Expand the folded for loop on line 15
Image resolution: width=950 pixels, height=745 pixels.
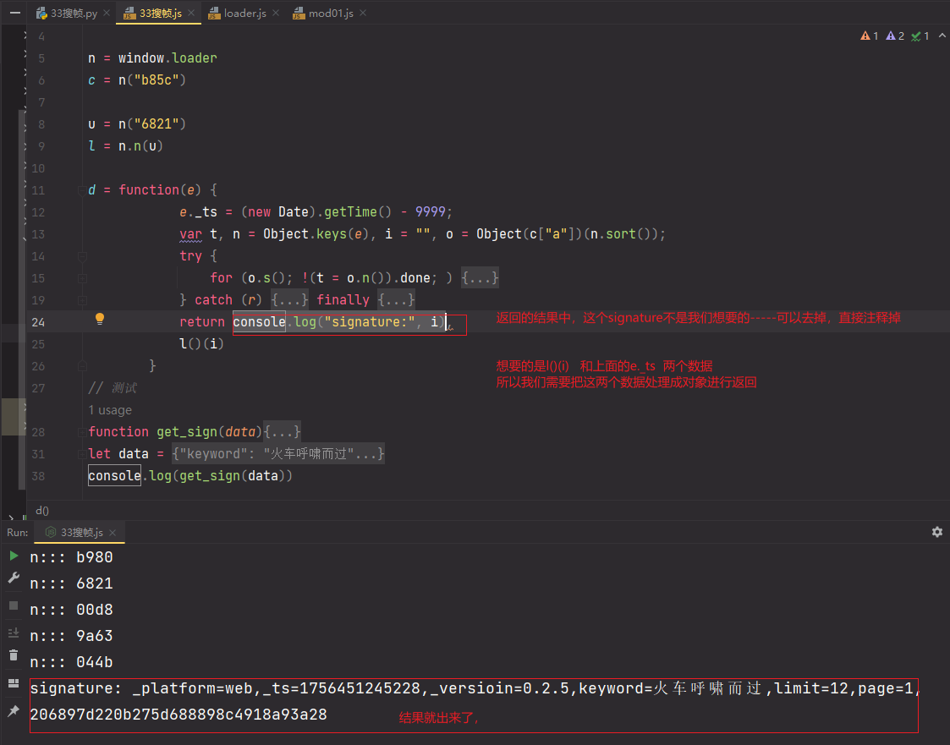click(480, 278)
